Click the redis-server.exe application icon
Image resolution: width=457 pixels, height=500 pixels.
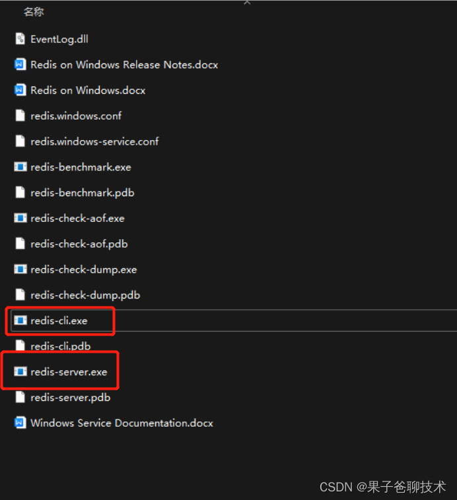[x=20, y=371]
